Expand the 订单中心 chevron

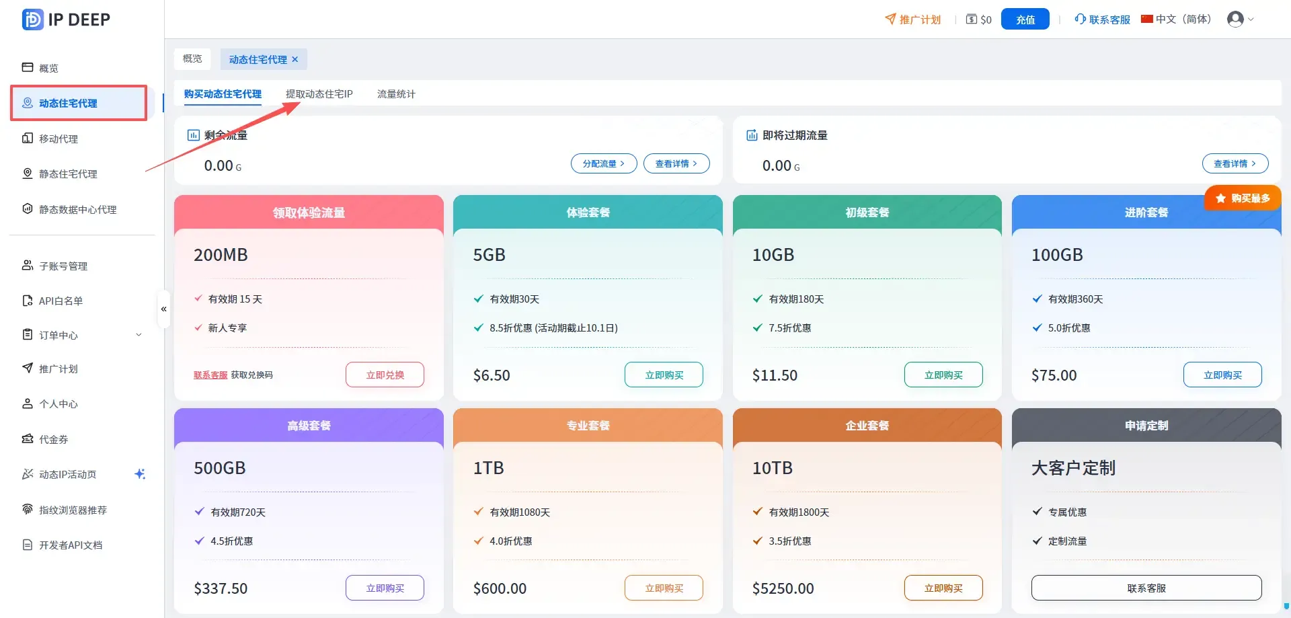139,335
